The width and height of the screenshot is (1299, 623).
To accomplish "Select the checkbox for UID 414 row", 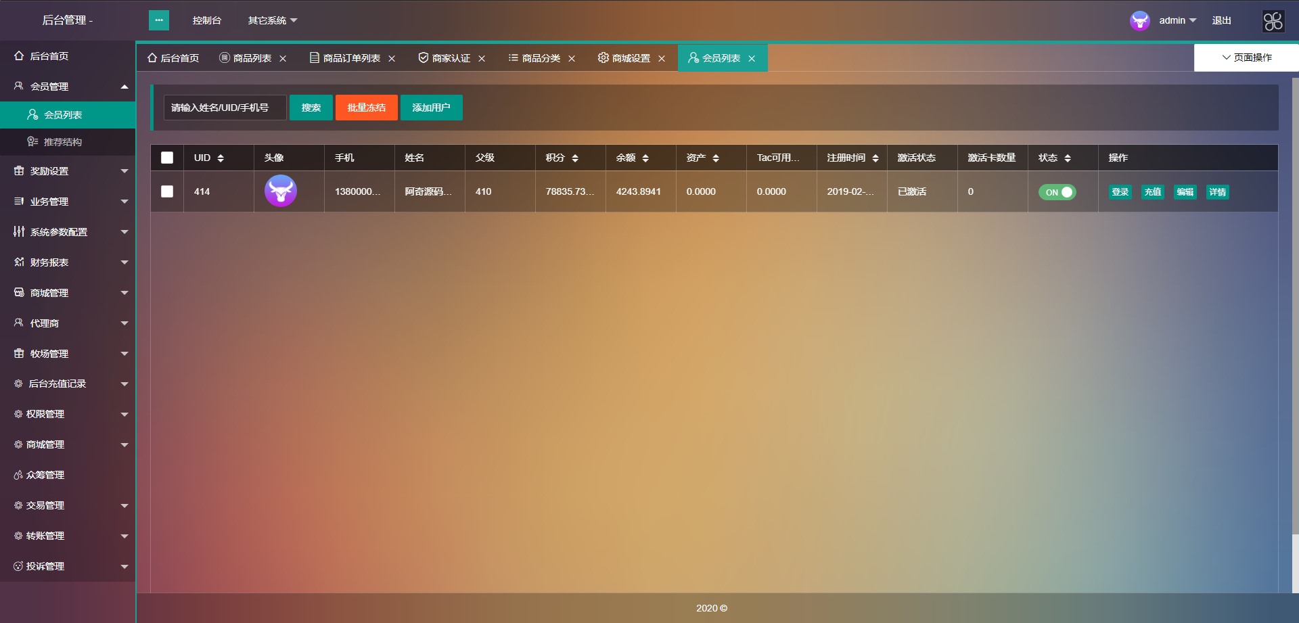I will (x=167, y=191).
